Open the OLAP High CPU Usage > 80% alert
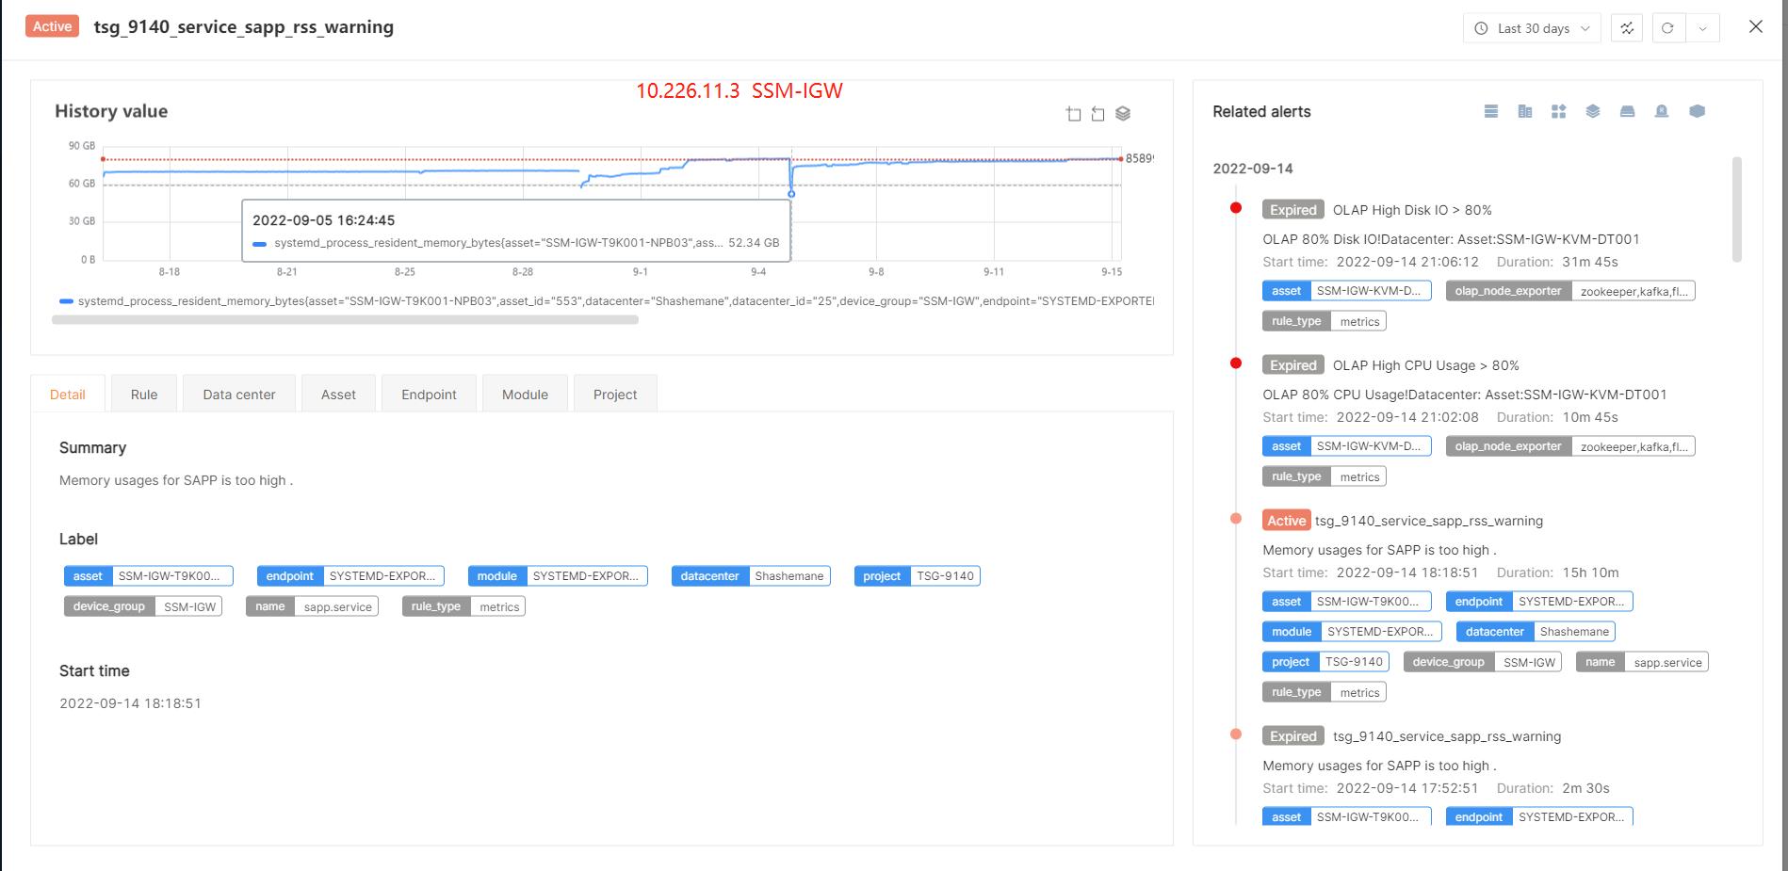Screen dimensions: 1788x871 [1425, 365]
